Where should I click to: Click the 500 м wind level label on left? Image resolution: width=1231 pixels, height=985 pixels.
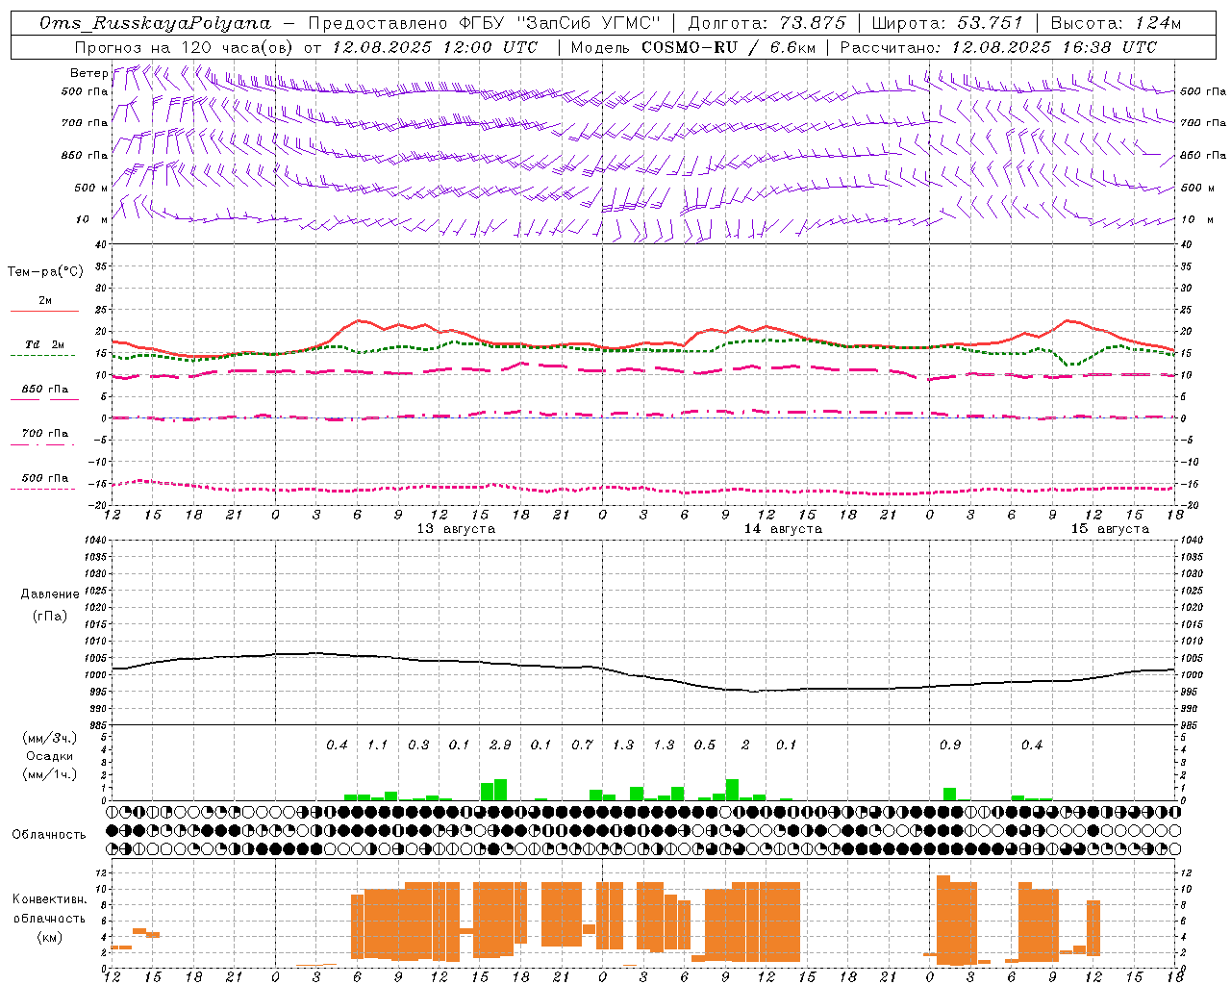click(91, 188)
